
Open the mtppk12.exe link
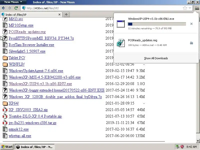[x=18, y=129]
